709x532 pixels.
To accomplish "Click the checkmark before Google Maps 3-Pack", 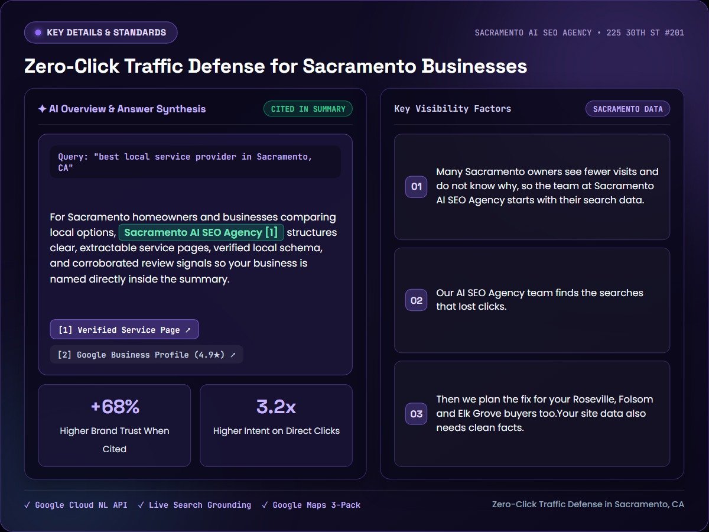I will (265, 505).
